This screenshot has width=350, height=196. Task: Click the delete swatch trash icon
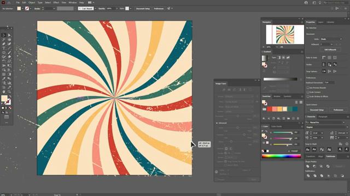(298, 119)
